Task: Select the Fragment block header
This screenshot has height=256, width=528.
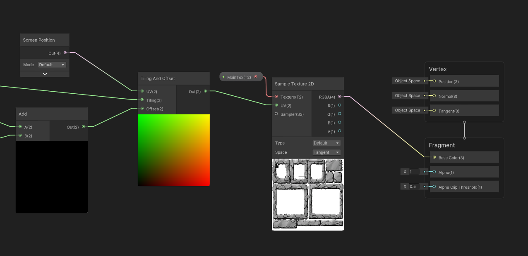Action: (442, 145)
